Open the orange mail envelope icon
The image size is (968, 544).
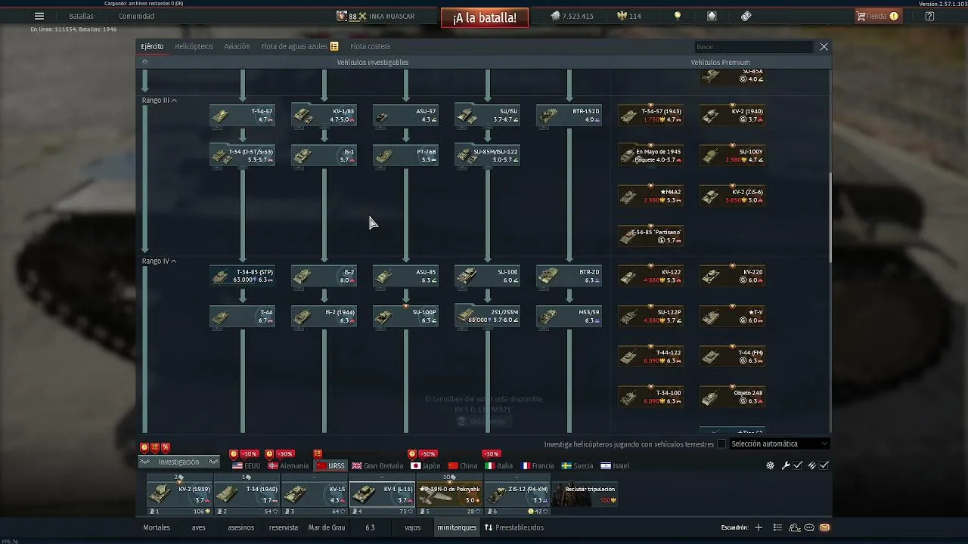(824, 527)
